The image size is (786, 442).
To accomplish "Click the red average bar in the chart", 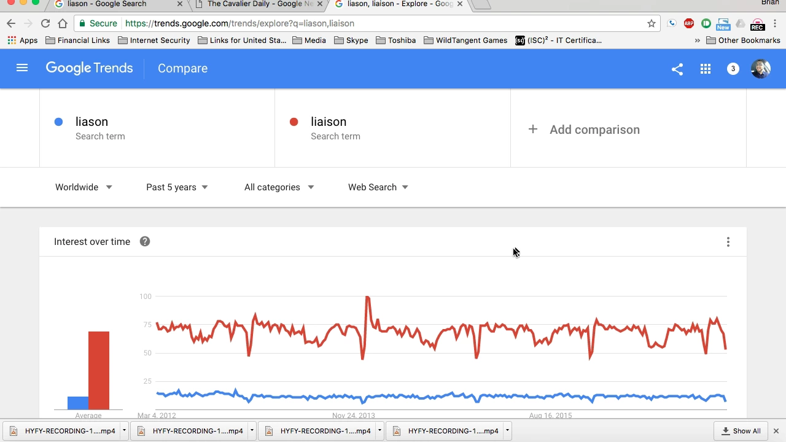I will point(99,370).
